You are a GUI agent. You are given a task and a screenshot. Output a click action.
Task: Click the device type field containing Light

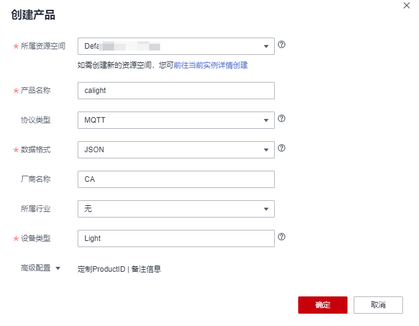coord(176,238)
